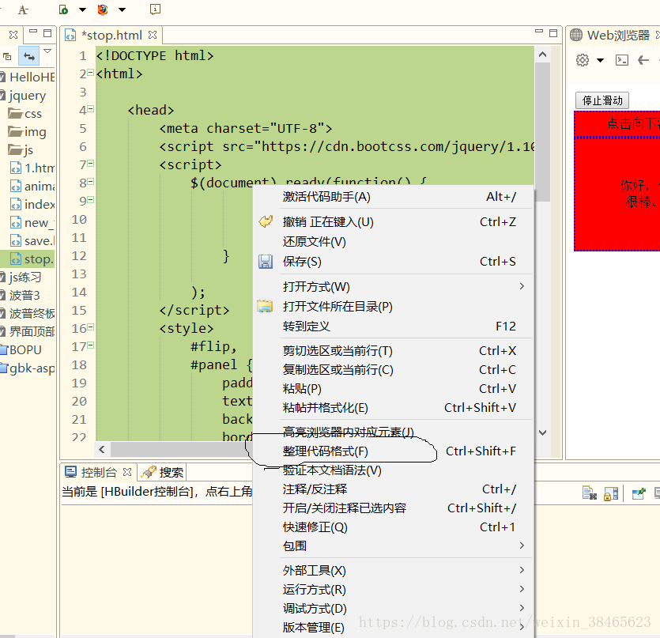The height and width of the screenshot is (638, 660).
Task: Open the js folder
Action: pos(21,150)
